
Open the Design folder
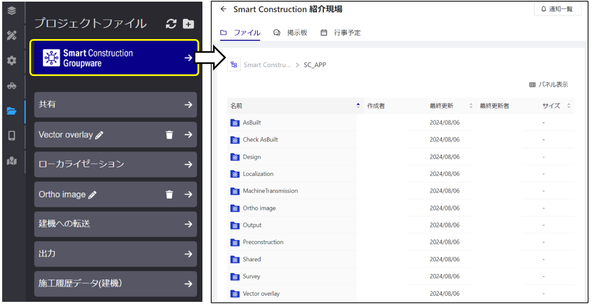[x=252, y=157]
